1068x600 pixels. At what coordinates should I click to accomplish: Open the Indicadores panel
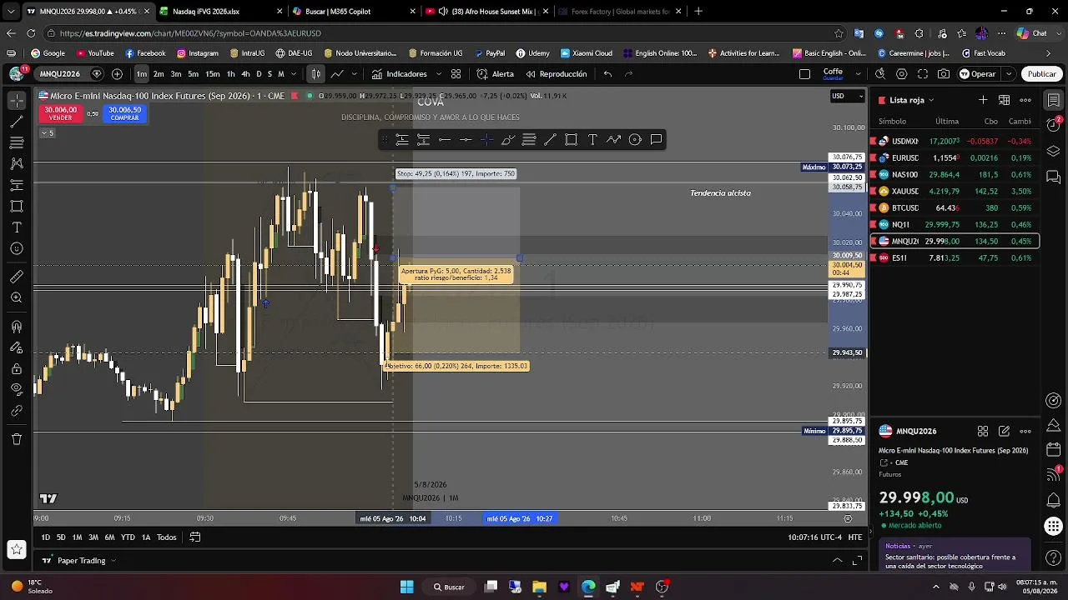(x=400, y=74)
